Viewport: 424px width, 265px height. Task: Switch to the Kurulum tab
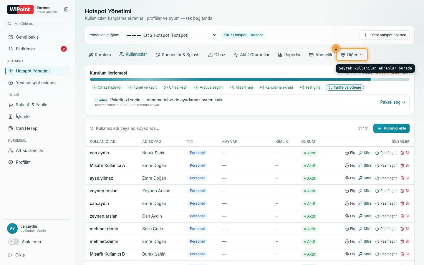100,55
